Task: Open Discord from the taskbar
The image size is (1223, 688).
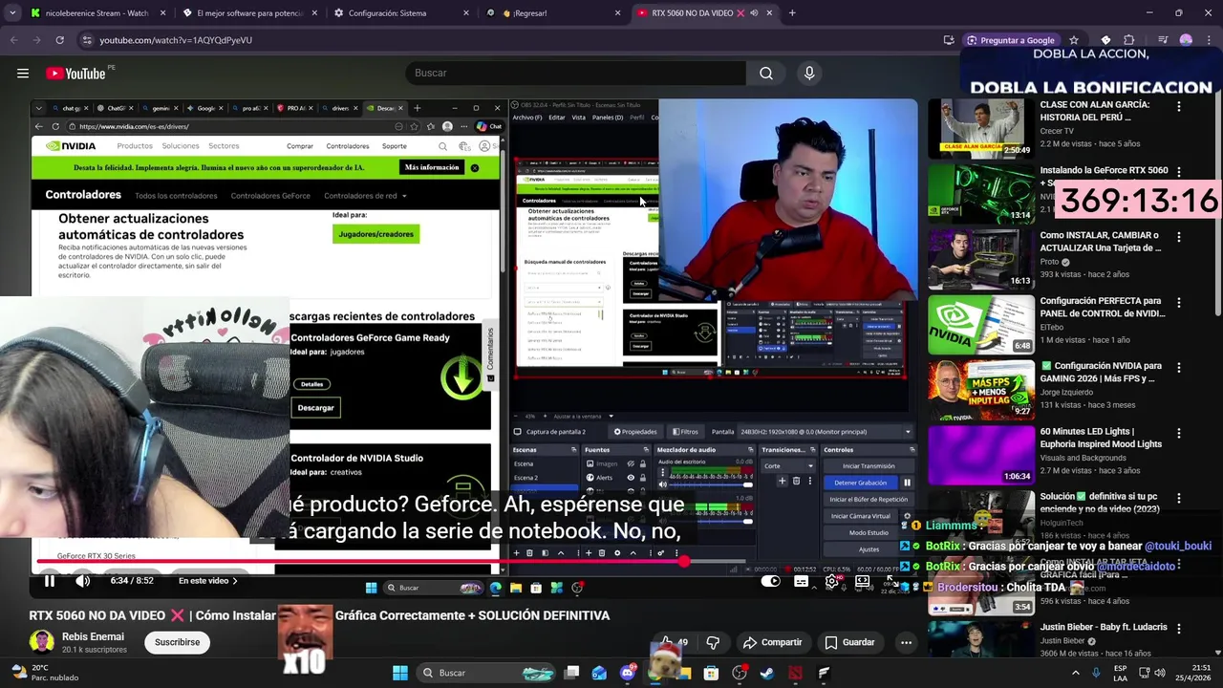Action: click(x=627, y=673)
